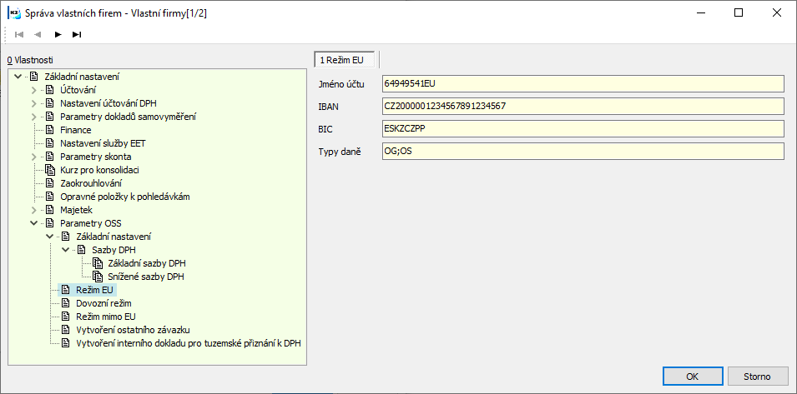Select Dovozní režim tree item
797x394 pixels.
pyautogui.click(x=103, y=303)
